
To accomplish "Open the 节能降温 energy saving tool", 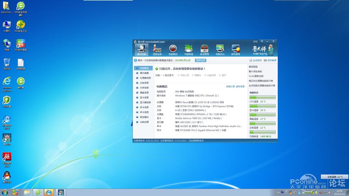I will coord(188,50).
